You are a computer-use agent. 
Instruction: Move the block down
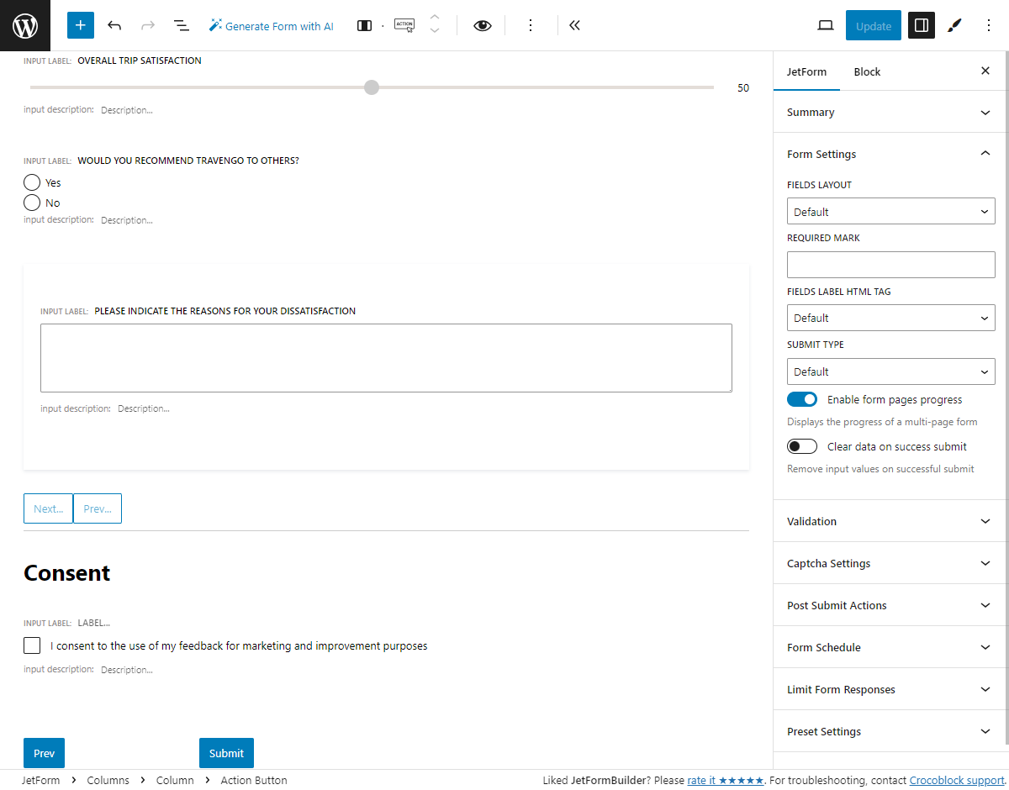[435, 32]
